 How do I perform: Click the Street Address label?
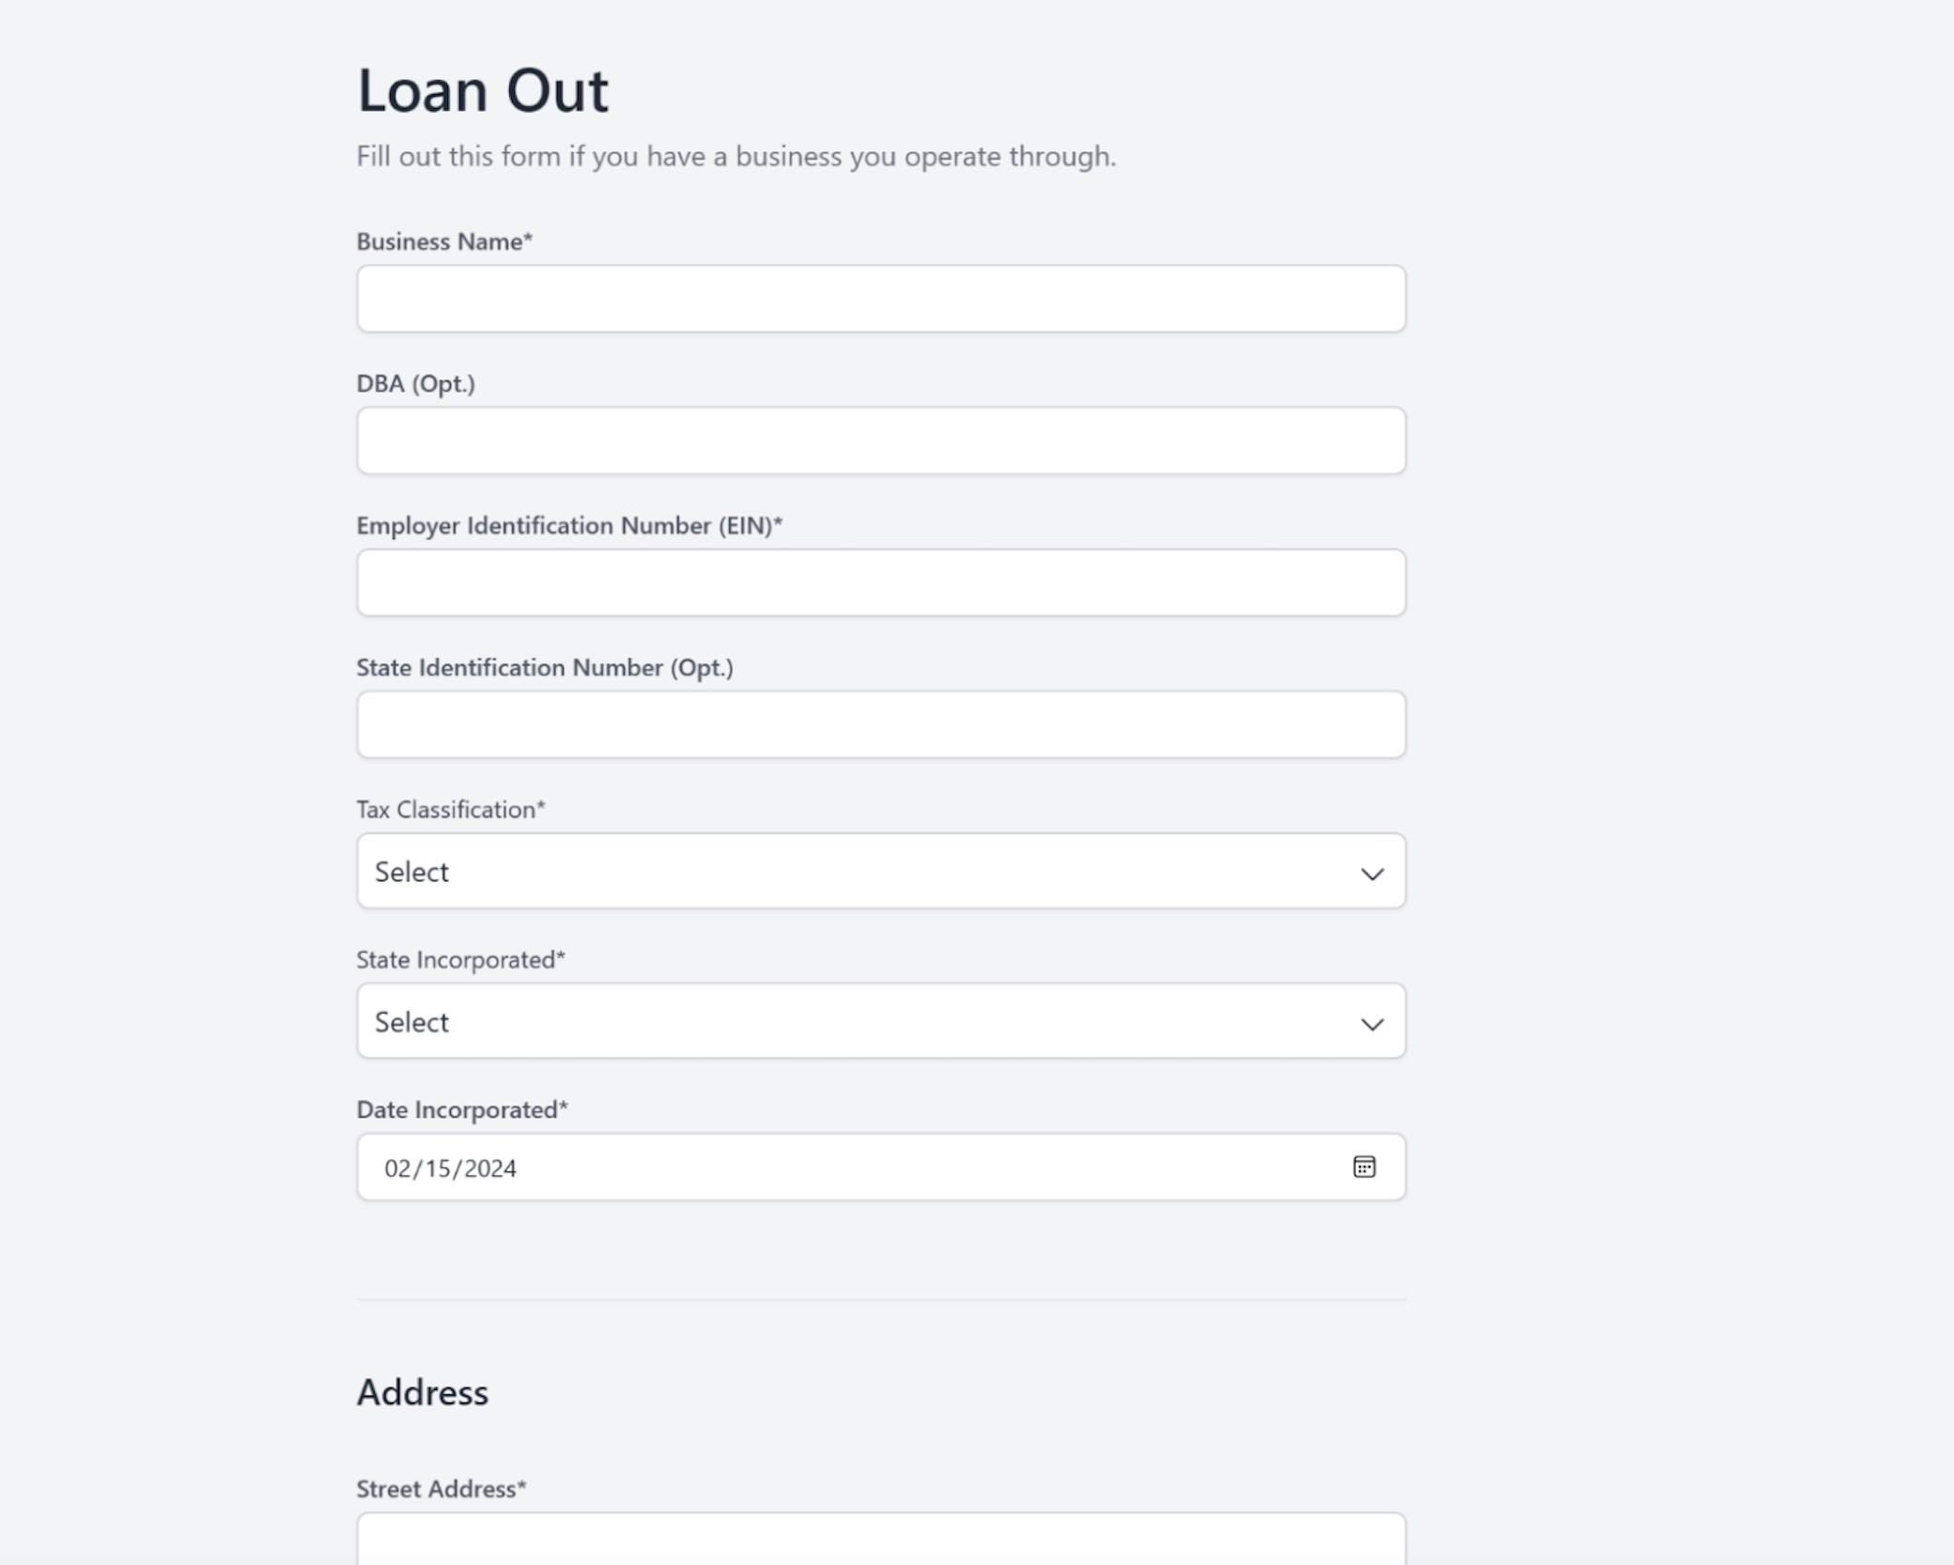(442, 1489)
